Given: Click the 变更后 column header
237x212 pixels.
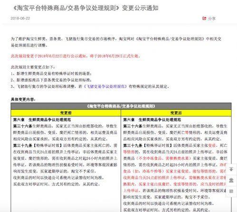Looking at the screenshot, I should 176,113.
